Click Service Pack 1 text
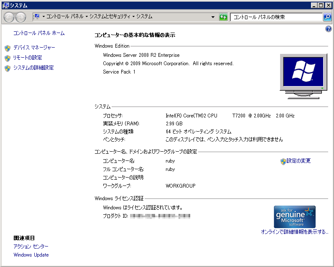 tap(119, 72)
